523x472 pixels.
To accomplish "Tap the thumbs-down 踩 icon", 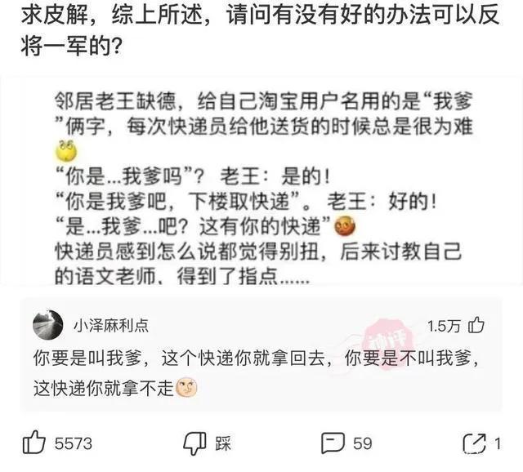I will coord(195,443).
